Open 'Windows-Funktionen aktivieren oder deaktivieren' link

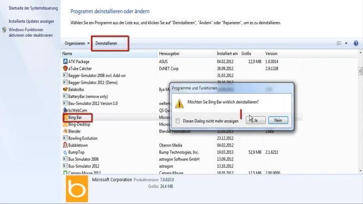coord(31,32)
